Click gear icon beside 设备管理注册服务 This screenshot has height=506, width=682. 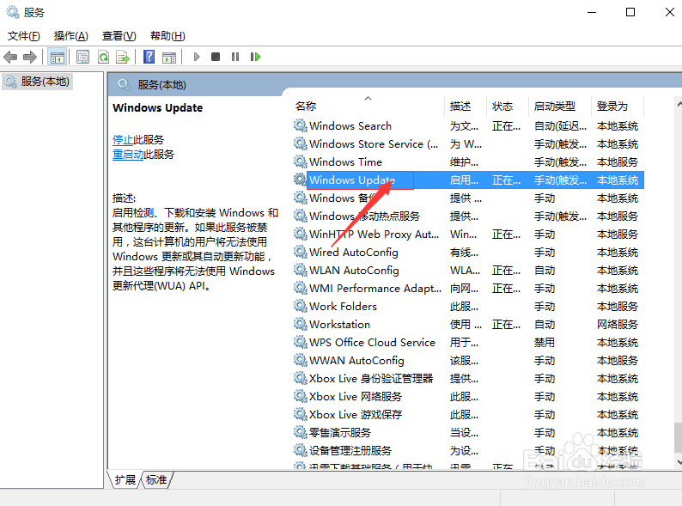300,450
